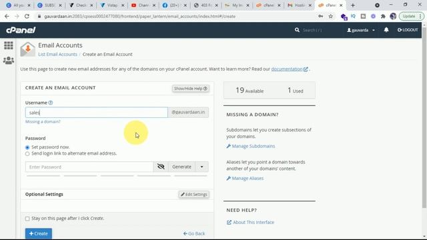Expand the gauvarda user menu
The height and width of the screenshot is (240, 427).
(x=361, y=30)
